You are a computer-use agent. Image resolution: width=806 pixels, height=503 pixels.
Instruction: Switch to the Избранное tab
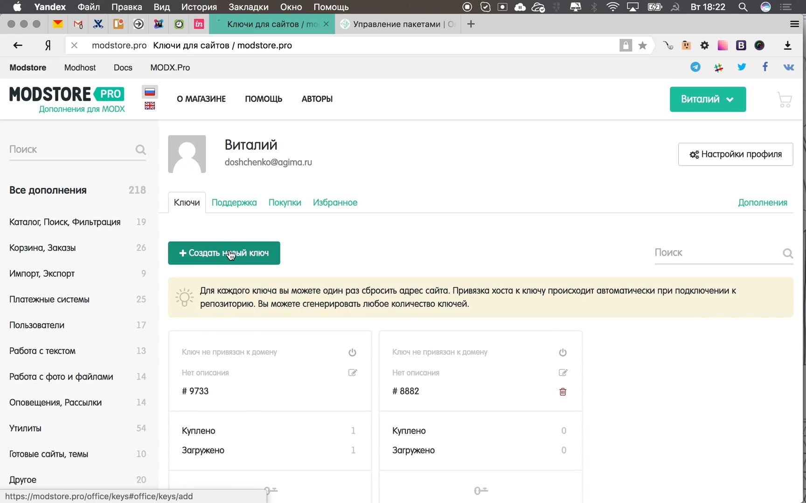coord(335,203)
